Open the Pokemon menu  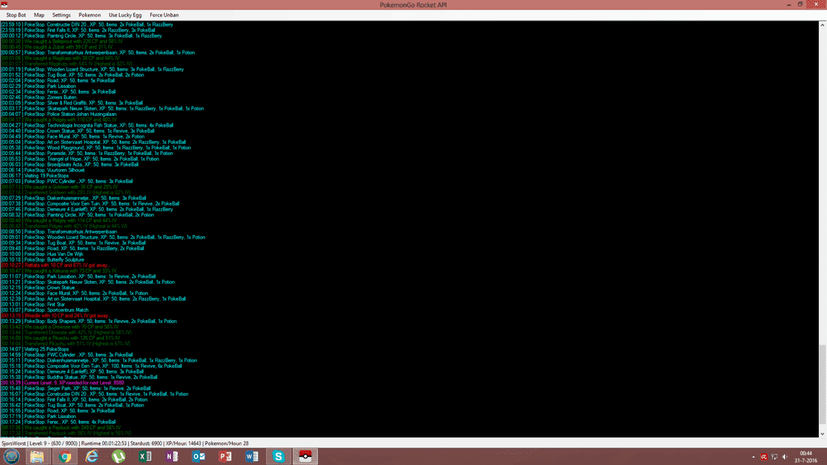point(90,14)
